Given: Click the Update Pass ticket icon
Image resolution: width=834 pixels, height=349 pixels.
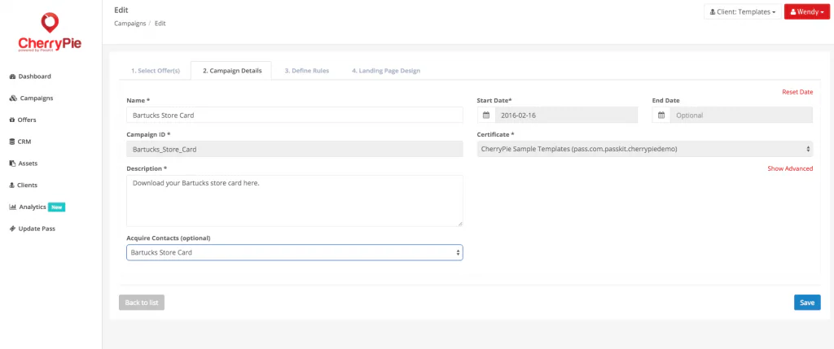Looking at the screenshot, I should (x=13, y=229).
